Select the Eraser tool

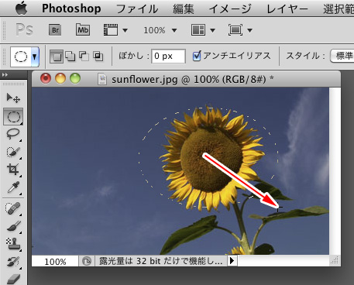pyautogui.click(x=13, y=279)
